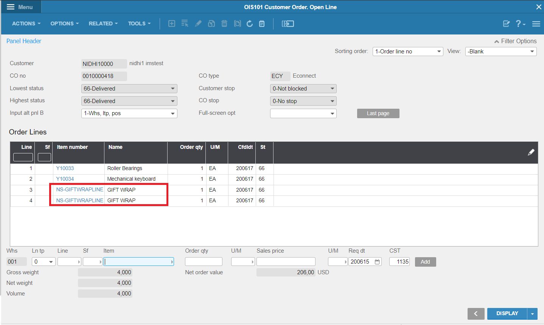Click the Display document toolbar icon
Screen dimensions: 544x325
pos(237,23)
